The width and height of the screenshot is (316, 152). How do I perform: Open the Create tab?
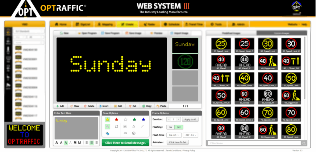click(127, 24)
